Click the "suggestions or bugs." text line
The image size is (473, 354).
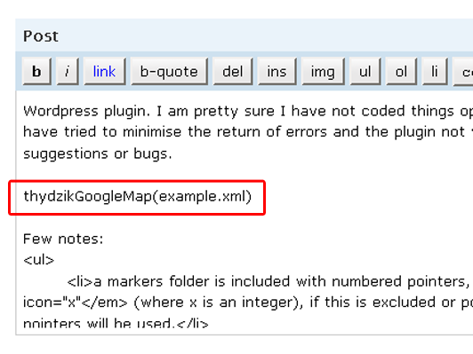pos(98,153)
